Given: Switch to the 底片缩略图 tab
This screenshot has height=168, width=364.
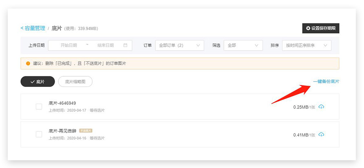Looking at the screenshot, I should click(x=75, y=82).
